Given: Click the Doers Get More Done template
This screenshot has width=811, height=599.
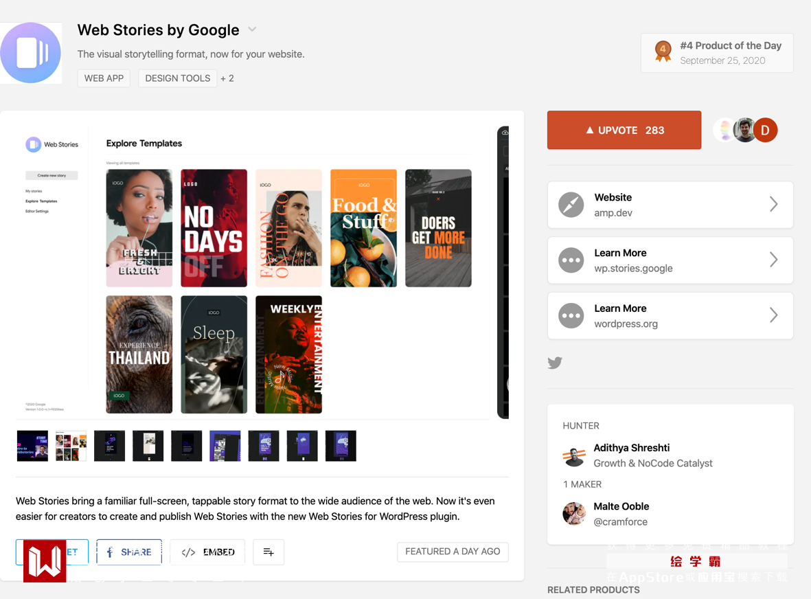Looking at the screenshot, I should (438, 228).
